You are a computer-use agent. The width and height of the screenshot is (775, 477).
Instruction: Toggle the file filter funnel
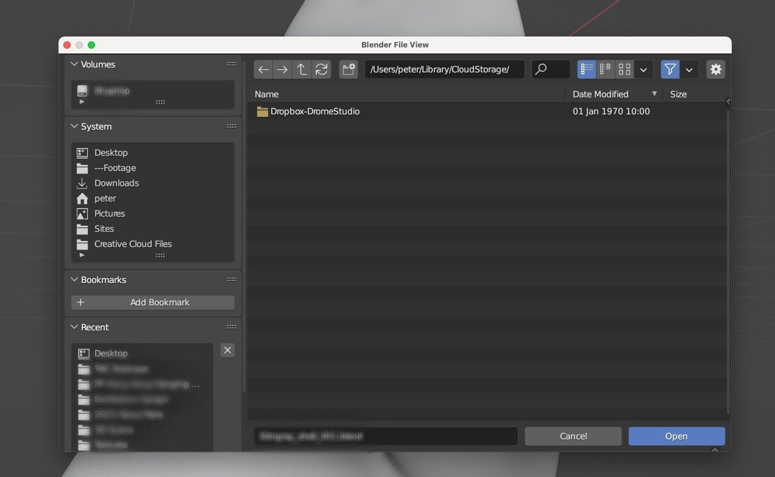point(670,69)
